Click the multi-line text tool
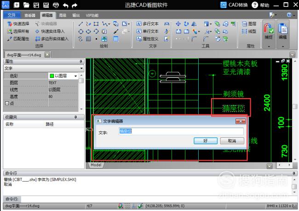This screenshot has height=211, width=299. pyautogui.click(x=147, y=24)
